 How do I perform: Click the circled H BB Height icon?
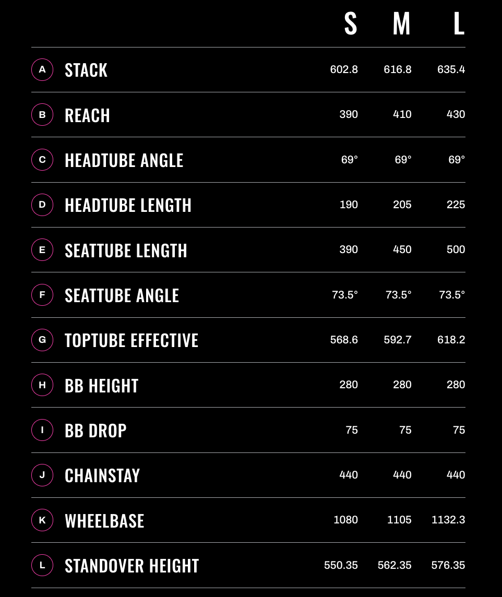tap(42, 385)
